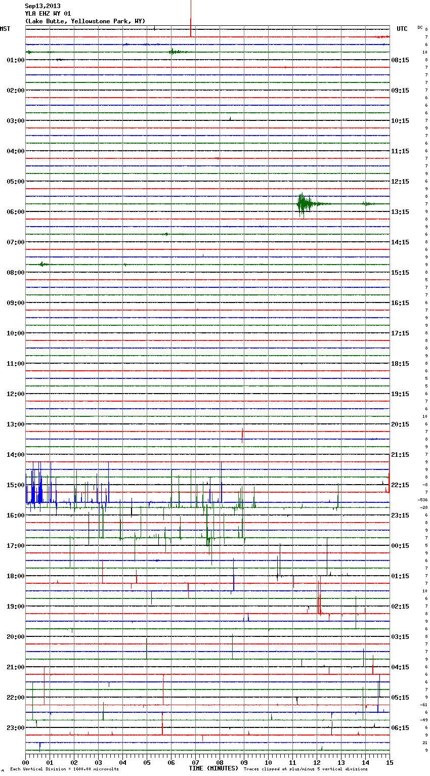The height and width of the screenshot is (776, 430).
Task: Select the MST time zone header
Action: click(5, 29)
